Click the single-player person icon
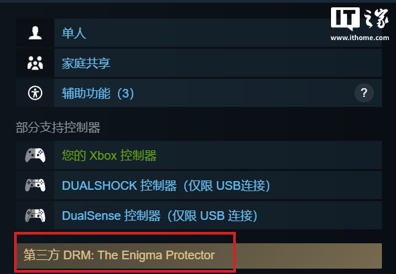This screenshot has height=274, width=396. [35, 33]
